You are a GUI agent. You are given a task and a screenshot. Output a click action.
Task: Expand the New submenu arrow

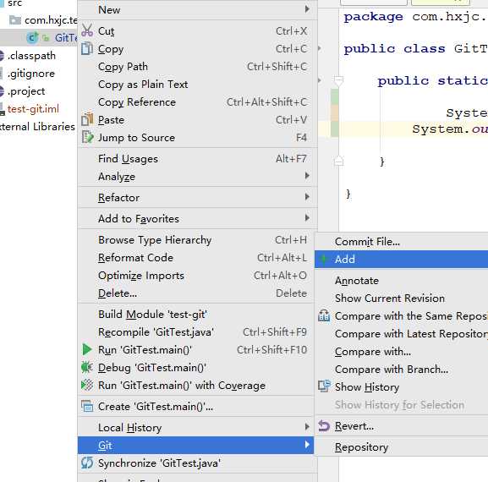click(x=307, y=9)
